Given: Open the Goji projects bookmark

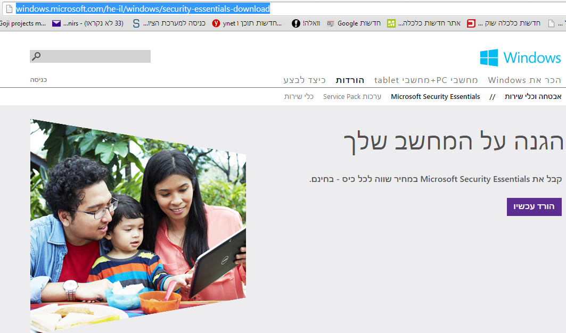Looking at the screenshot, I should [x=23, y=23].
